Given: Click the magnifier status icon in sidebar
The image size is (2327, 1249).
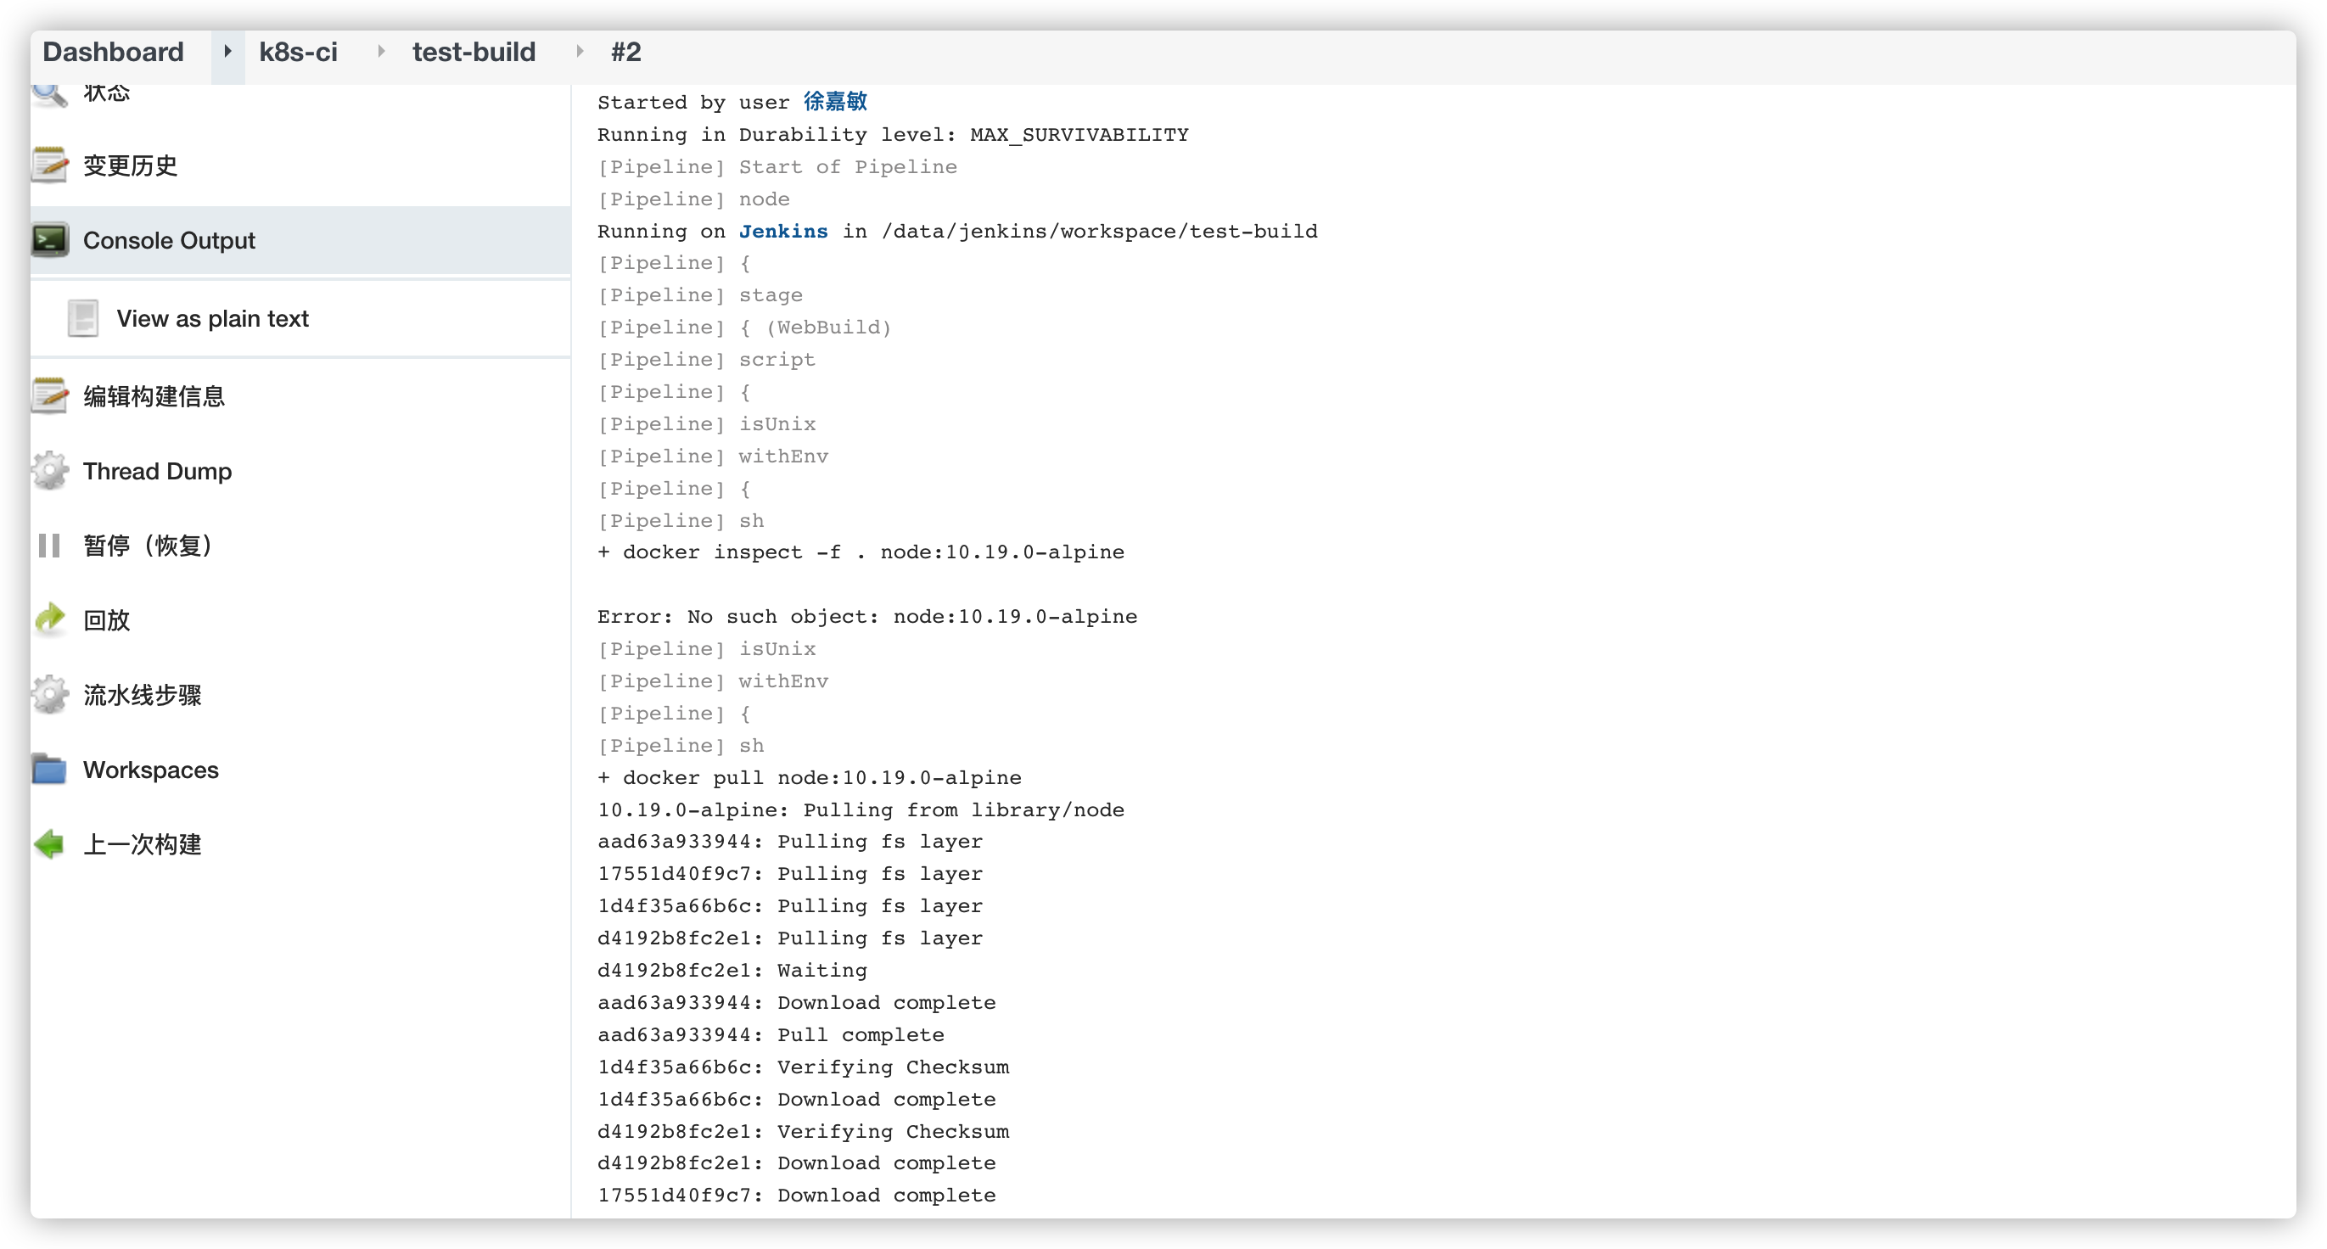Looking at the screenshot, I should pos(50,93).
